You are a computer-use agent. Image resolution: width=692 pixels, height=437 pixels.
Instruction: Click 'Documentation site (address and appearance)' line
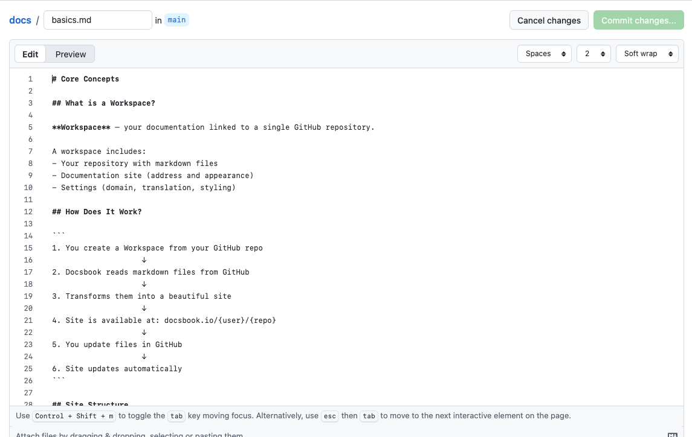153,176
